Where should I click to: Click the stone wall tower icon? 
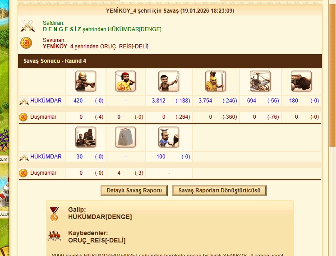[125, 137]
